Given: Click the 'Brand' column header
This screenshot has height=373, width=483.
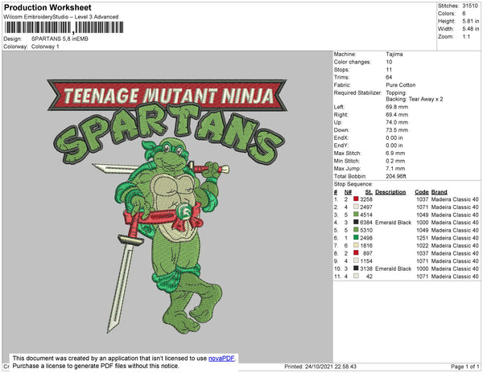Looking at the screenshot, I should 439,192.
